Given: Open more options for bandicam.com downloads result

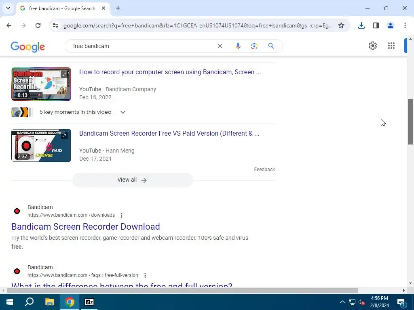Looking at the screenshot, I should (x=121, y=215).
